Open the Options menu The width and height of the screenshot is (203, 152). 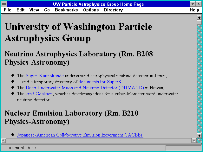click(x=91, y=10)
